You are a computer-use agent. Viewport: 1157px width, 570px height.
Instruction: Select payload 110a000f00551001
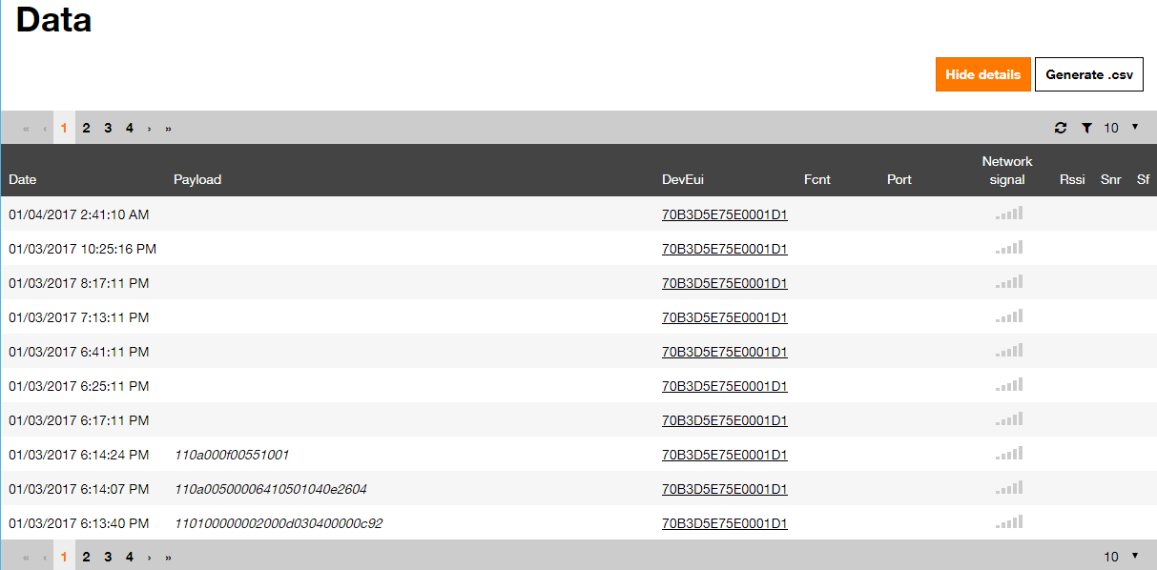232,455
